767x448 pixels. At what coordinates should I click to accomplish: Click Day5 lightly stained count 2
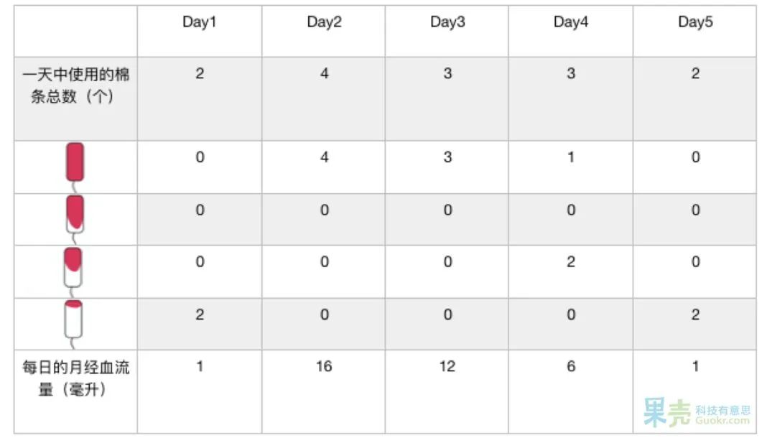[695, 314]
